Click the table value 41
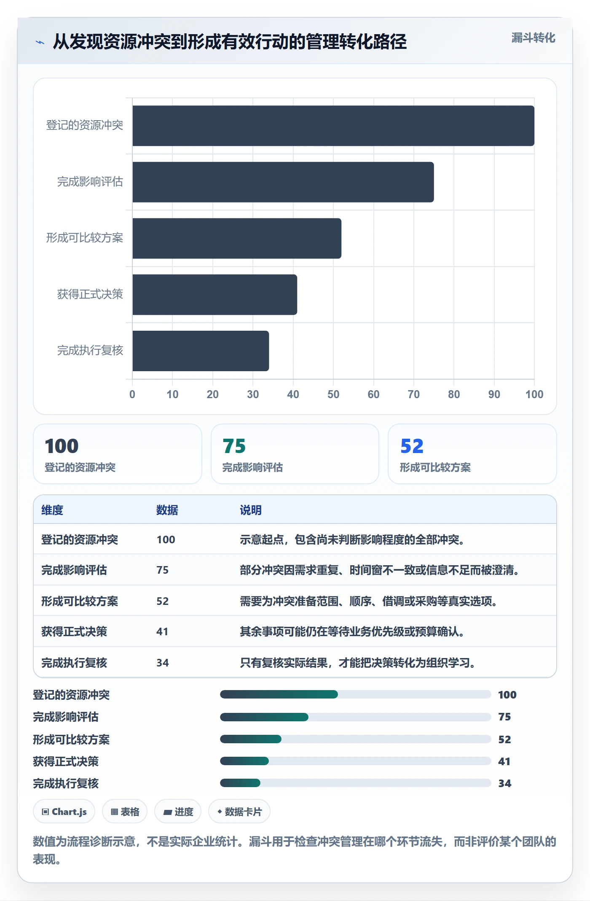Screen dimensions: 590x901 pyautogui.click(x=162, y=631)
